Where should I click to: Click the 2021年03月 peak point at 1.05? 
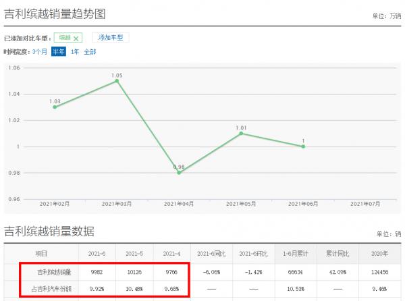117,81
